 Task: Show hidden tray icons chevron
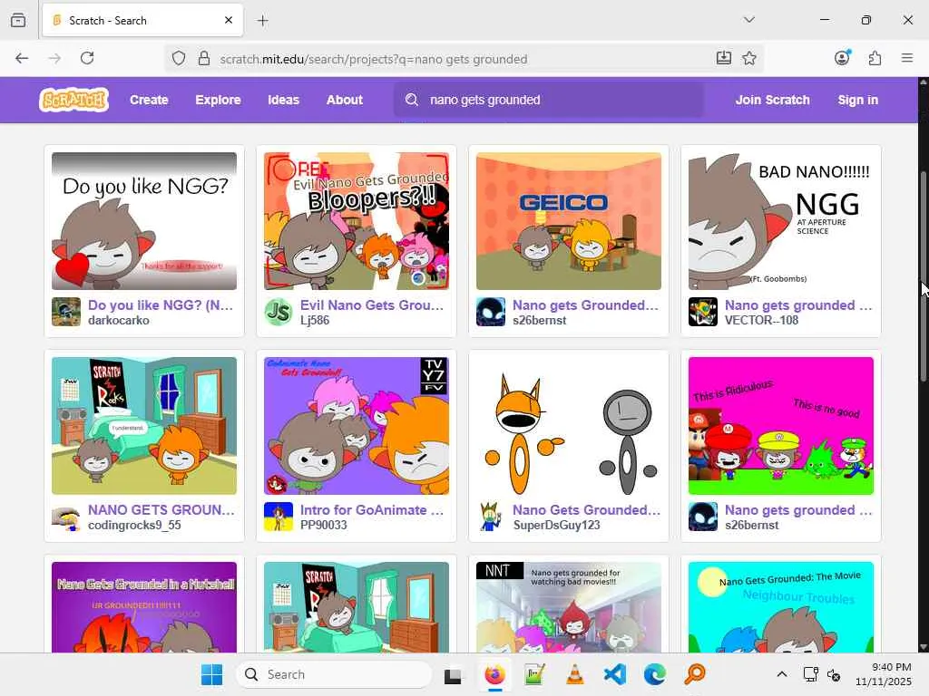[x=781, y=674]
